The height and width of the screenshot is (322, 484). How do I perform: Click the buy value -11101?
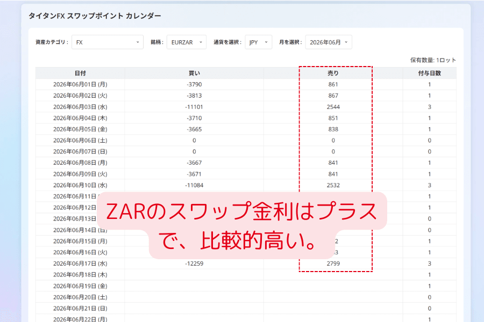(194, 107)
